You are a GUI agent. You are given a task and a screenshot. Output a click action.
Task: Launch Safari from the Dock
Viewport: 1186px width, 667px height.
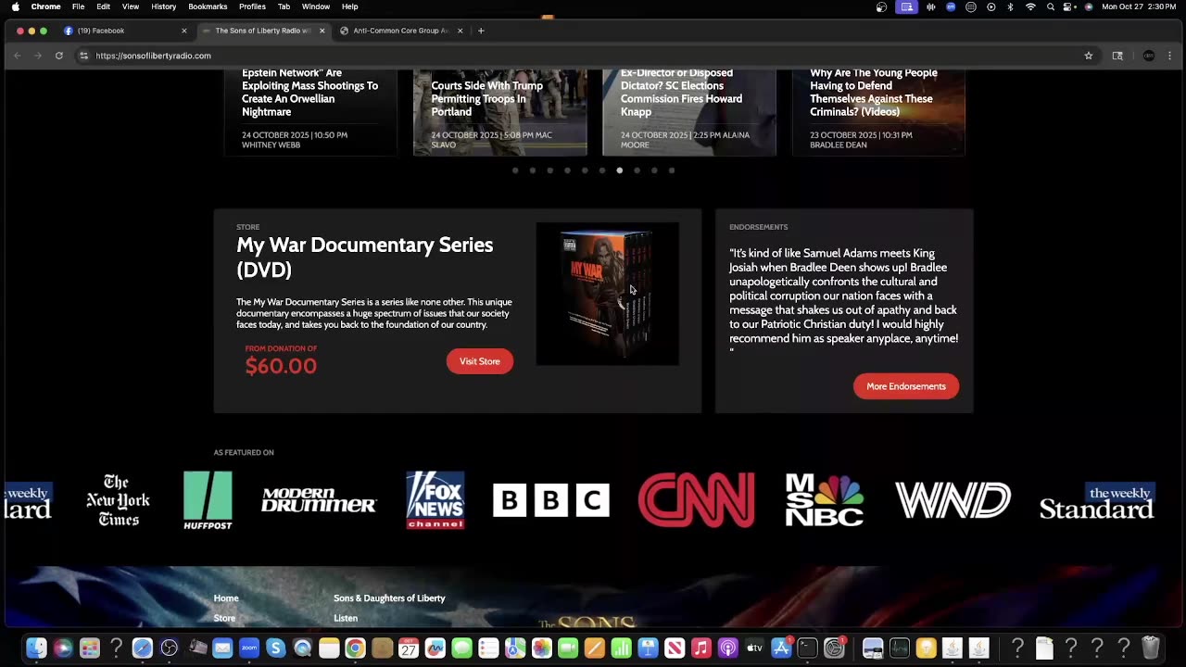click(142, 648)
